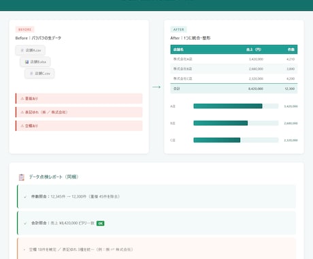Click the checkmark beside 件数照合

(x=25, y=197)
